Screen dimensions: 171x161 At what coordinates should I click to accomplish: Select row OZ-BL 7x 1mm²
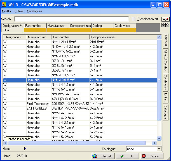pos(80,70)
